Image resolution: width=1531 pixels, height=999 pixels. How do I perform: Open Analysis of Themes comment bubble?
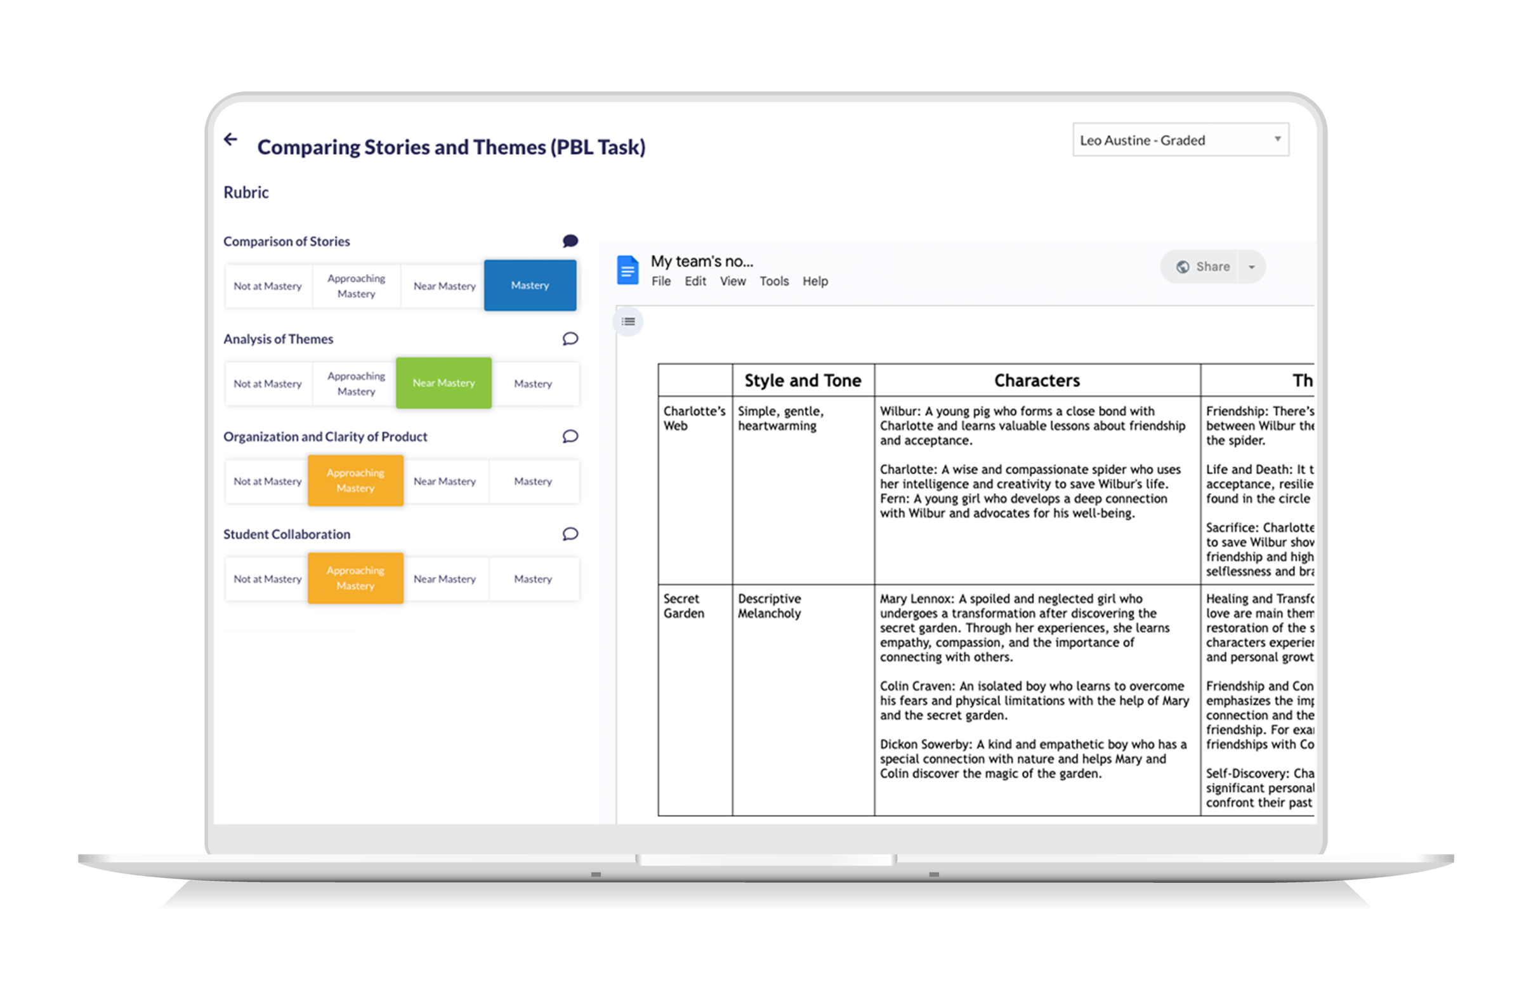tap(570, 338)
